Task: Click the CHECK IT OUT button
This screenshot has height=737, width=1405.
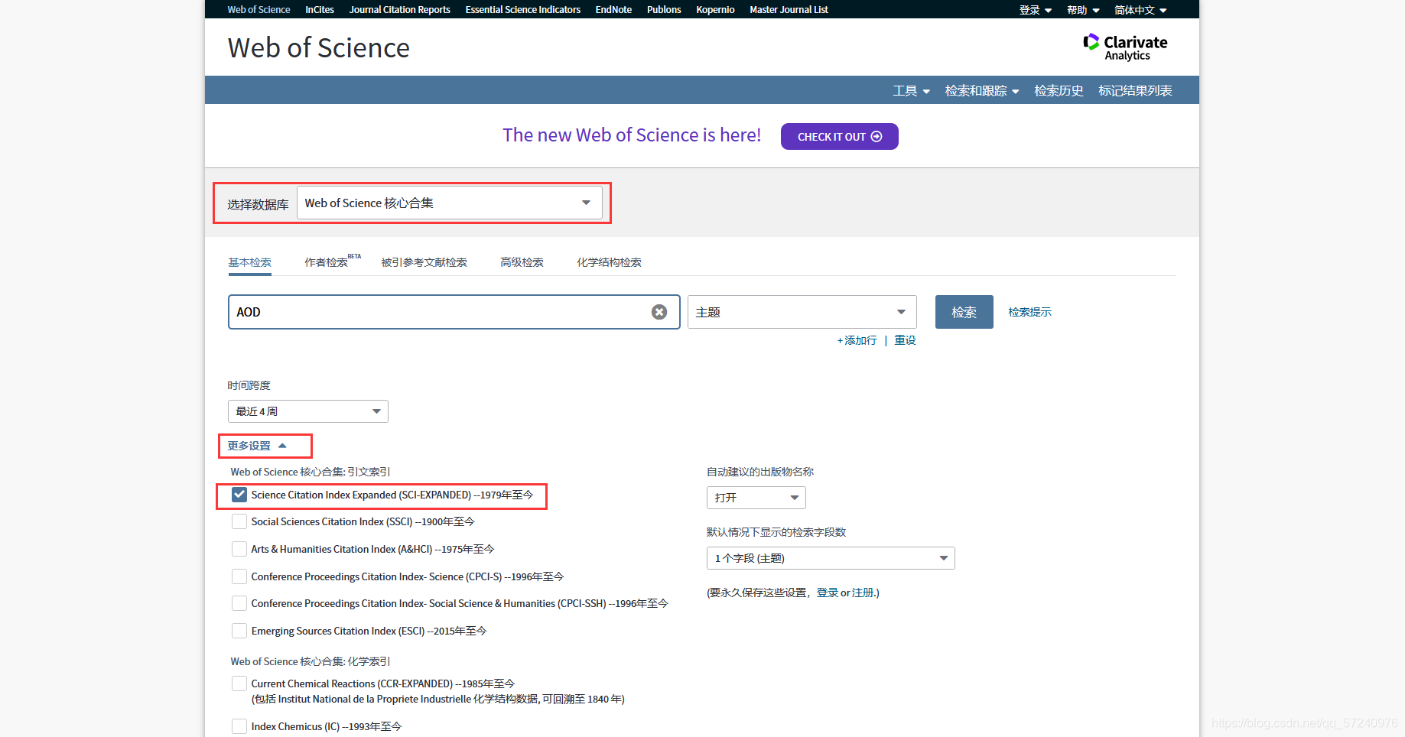Action: (839, 137)
